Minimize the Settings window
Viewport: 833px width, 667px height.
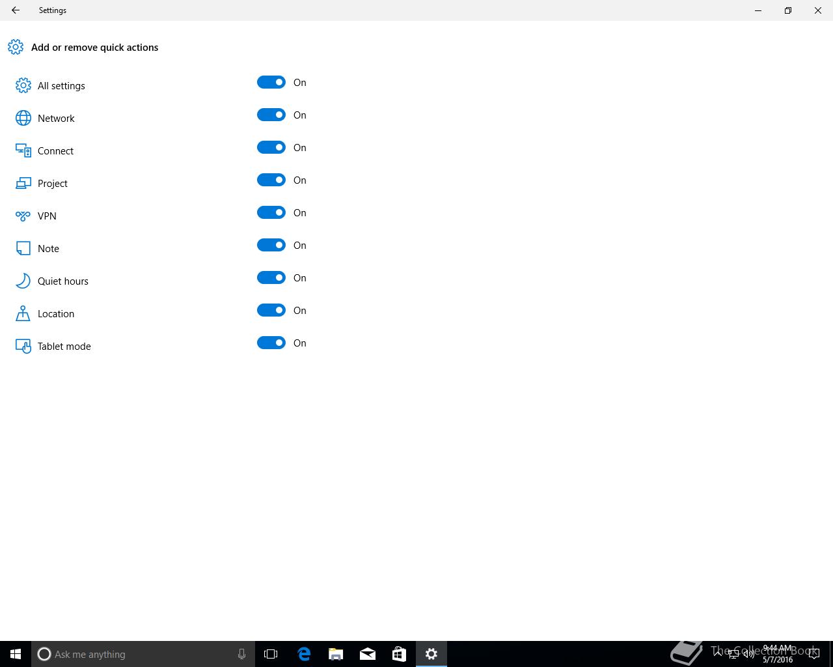tap(758, 10)
